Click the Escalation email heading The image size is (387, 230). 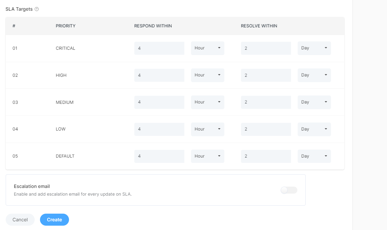point(32,186)
